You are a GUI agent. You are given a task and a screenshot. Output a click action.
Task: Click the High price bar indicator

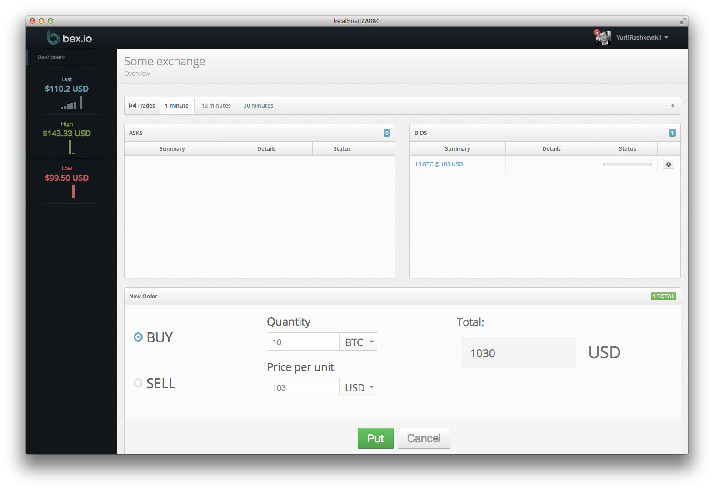(x=71, y=147)
